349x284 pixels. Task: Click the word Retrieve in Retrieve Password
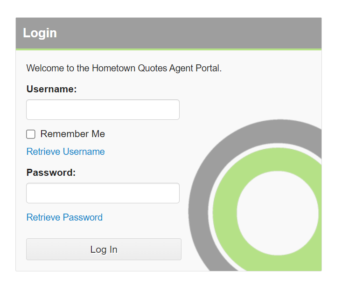[x=43, y=217]
